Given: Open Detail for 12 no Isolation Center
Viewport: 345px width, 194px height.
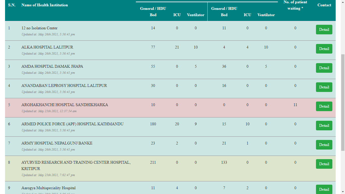Looking at the screenshot, I should pyautogui.click(x=324, y=30).
